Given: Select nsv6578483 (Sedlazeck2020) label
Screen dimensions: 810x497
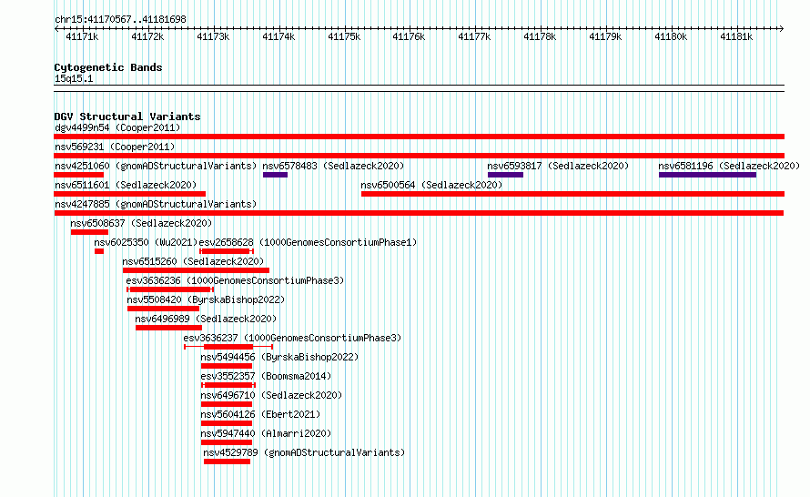Looking at the screenshot, I should pos(333,166).
